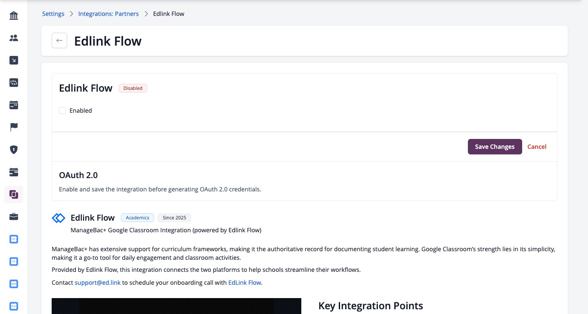Cancel the integration changes

pyautogui.click(x=537, y=147)
